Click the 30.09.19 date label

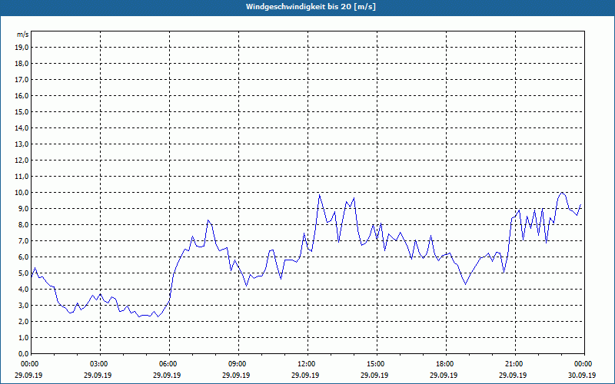[582, 375]
